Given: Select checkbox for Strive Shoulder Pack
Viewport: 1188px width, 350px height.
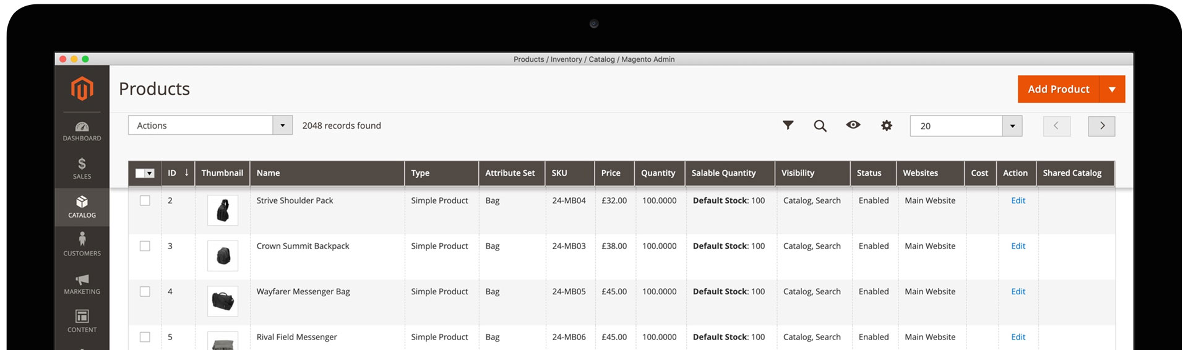Looking at the screenshot, I should click(145, 200).
